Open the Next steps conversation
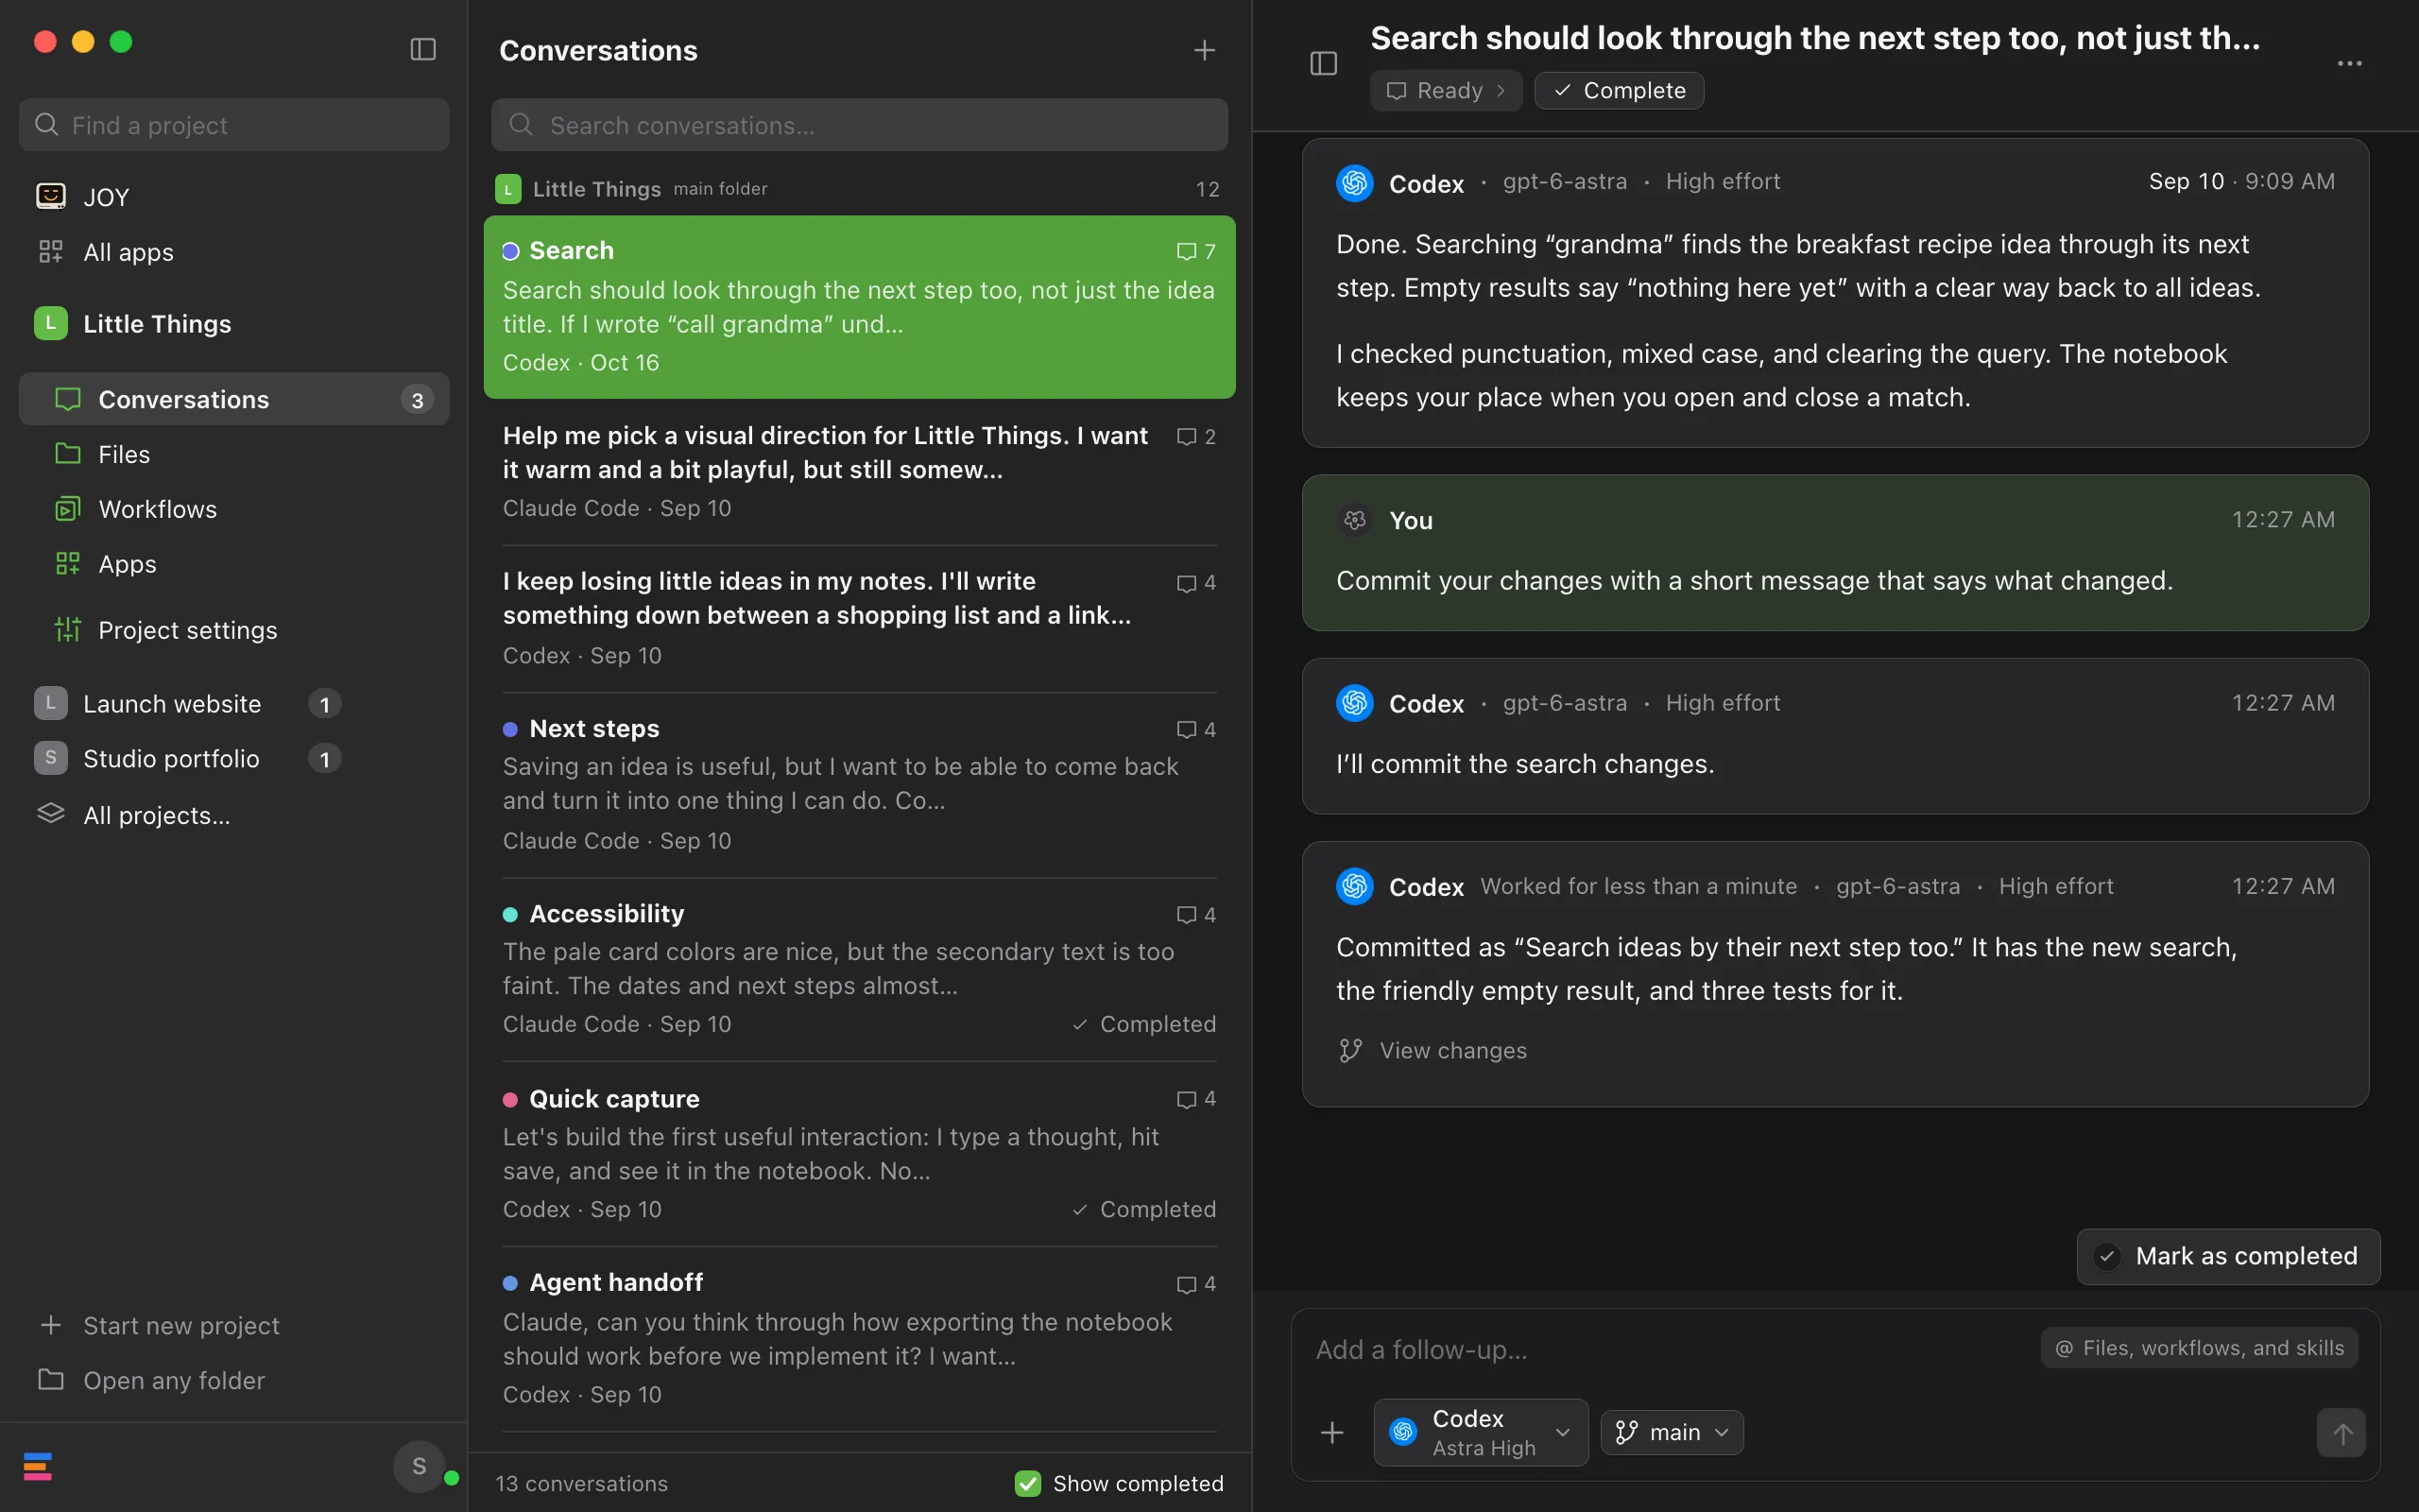This screenshot has height=1512, width=2419. tap(860, 784)
